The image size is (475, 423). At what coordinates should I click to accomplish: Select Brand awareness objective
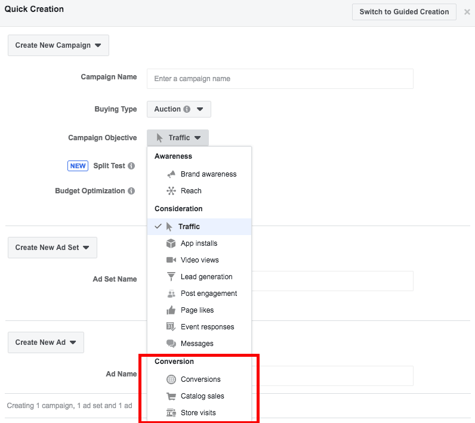coord(199,174)
